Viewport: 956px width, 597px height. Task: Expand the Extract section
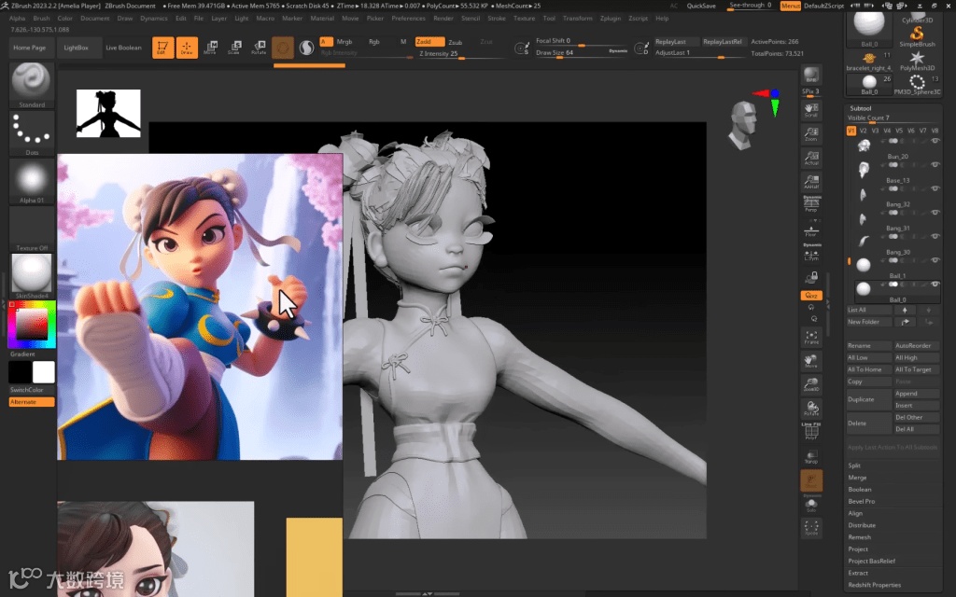pyautogui.click(x=858, y=574)
